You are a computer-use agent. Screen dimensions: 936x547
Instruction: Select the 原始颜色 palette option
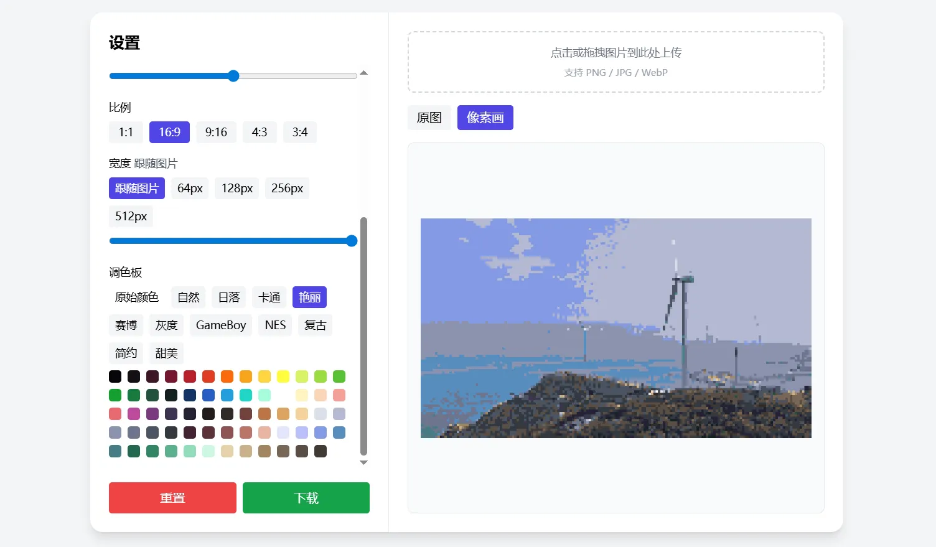pyautogui.click(x=136, y=297)
